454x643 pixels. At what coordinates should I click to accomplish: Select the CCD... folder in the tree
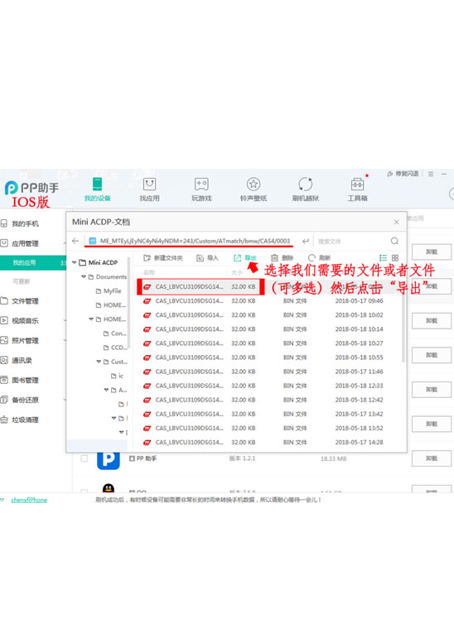[x=115, y=348]
